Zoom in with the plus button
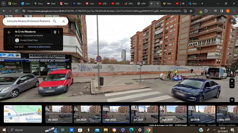The width and height of the screenshot is (238, 133). [x=232, y=81]
